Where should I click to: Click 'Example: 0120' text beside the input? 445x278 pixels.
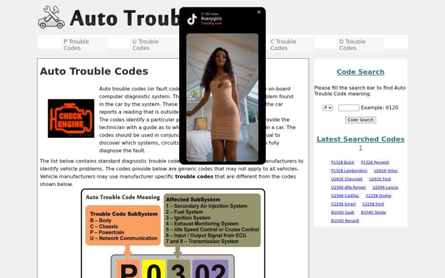coord(379,107)
